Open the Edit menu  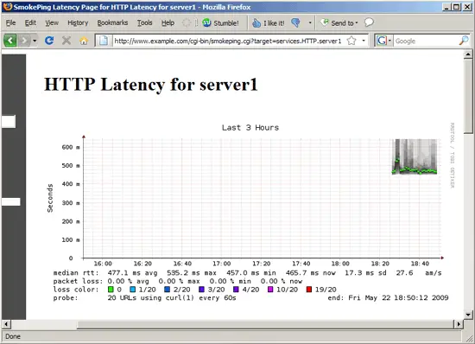[30, 22]
